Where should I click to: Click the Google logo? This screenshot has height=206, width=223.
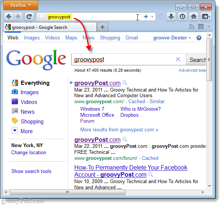click(x=36, y=60)
